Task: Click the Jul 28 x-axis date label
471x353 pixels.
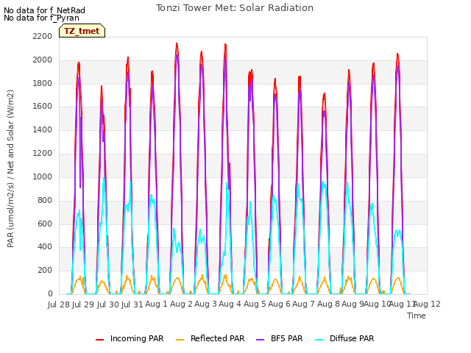Action: tap(59, 304)
